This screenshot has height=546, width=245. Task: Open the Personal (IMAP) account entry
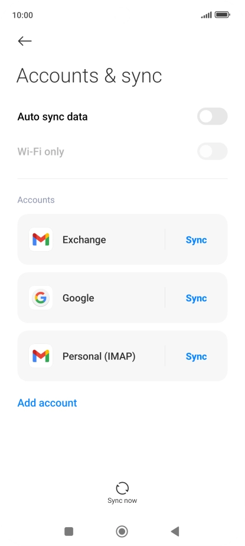(91, 356)
